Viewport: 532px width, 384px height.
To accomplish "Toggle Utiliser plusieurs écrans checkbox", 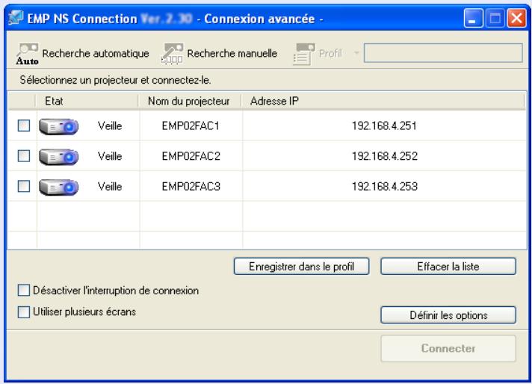I will click(x=23, y=312).
